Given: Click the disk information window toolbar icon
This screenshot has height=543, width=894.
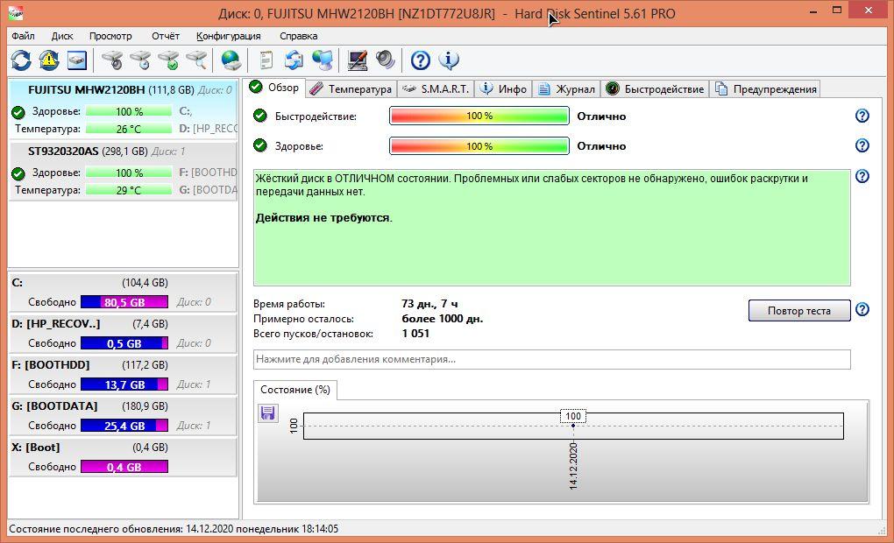Looking at the screenshot, I should [77, 60].
